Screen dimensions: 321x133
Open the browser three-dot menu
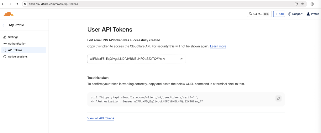point(318,4)
